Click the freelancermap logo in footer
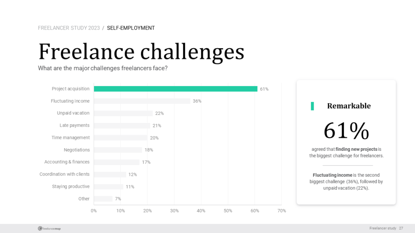 pyautogui.click(x=49, y=229)
